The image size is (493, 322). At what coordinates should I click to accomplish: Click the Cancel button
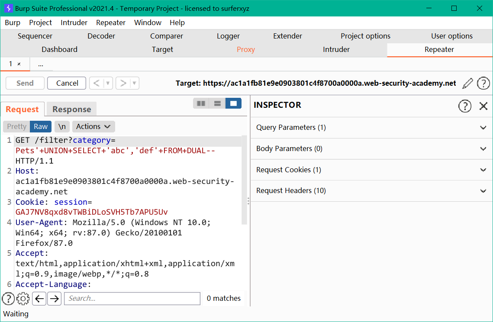pos(67,83)
